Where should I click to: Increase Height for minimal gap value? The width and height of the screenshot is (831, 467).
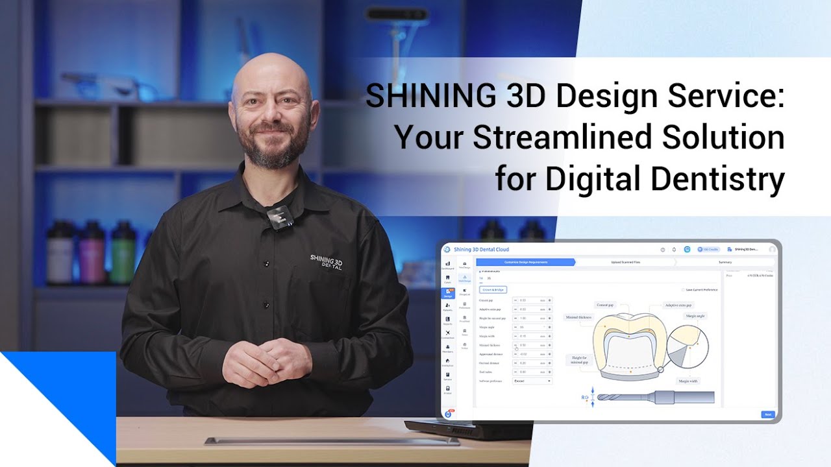pos(549,318)
